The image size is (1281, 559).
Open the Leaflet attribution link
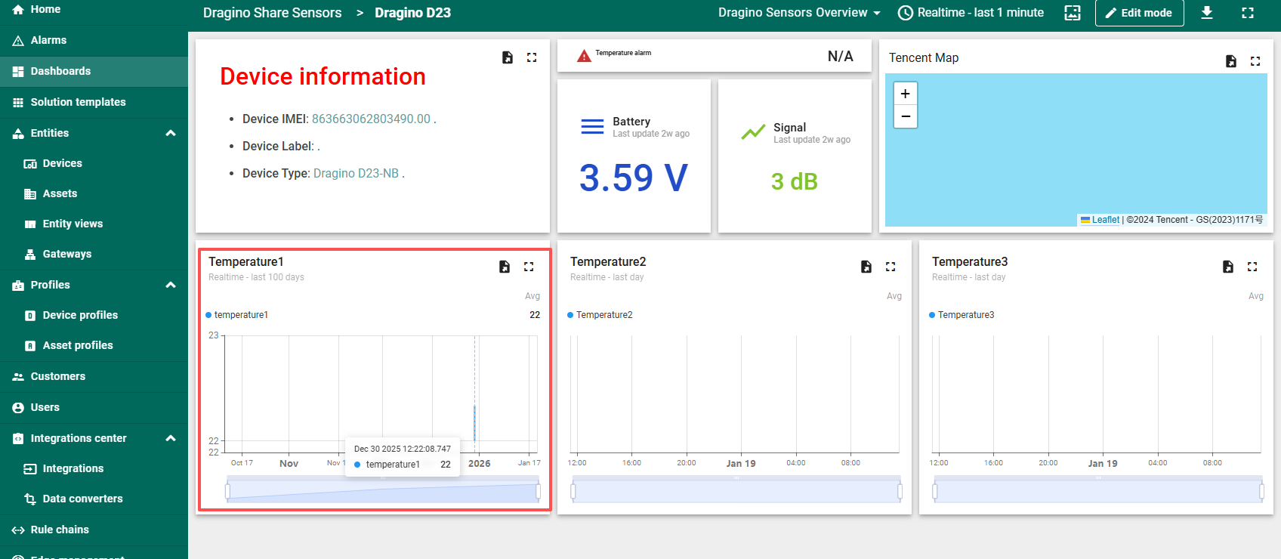(x=1105, y=220)
